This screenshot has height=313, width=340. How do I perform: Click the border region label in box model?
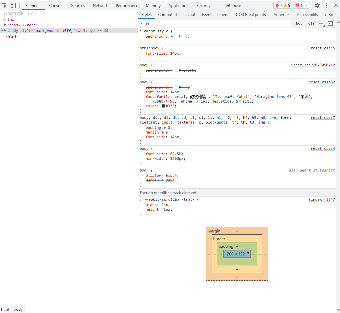(x=219, y=239)
